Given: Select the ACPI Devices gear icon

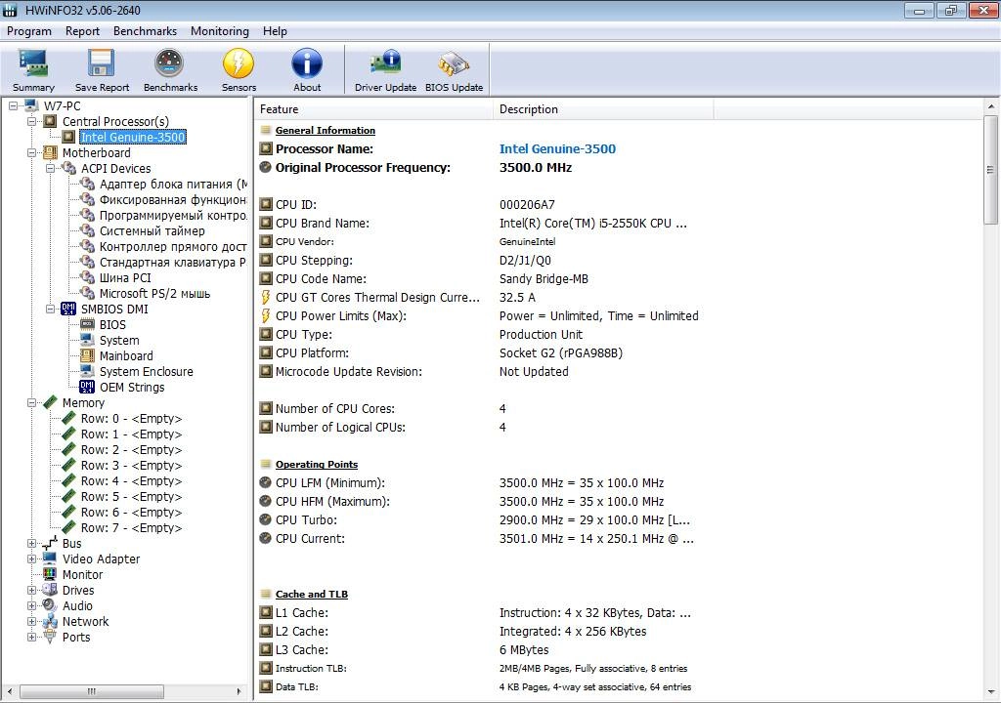Looking at the screenshot, I should click(69, 168).
